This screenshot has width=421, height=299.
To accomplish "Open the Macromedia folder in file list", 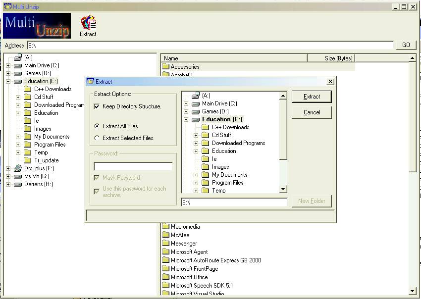I will tap(185, 227).
